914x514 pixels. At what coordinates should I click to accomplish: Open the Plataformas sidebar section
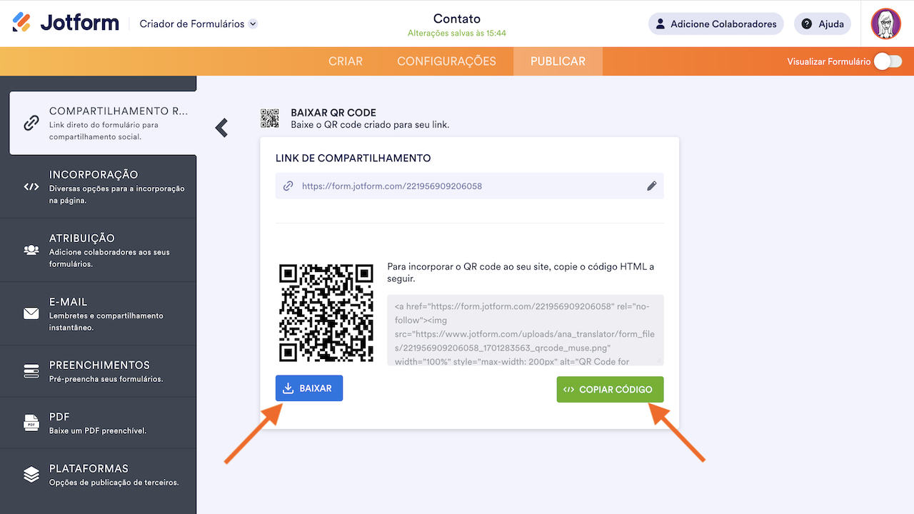(x=98, y=475)
